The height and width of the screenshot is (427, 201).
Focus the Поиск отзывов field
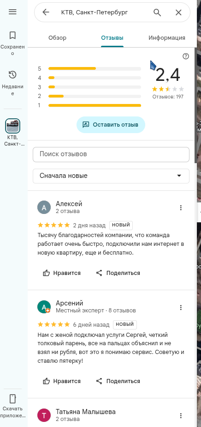click(x=111, y=154)
